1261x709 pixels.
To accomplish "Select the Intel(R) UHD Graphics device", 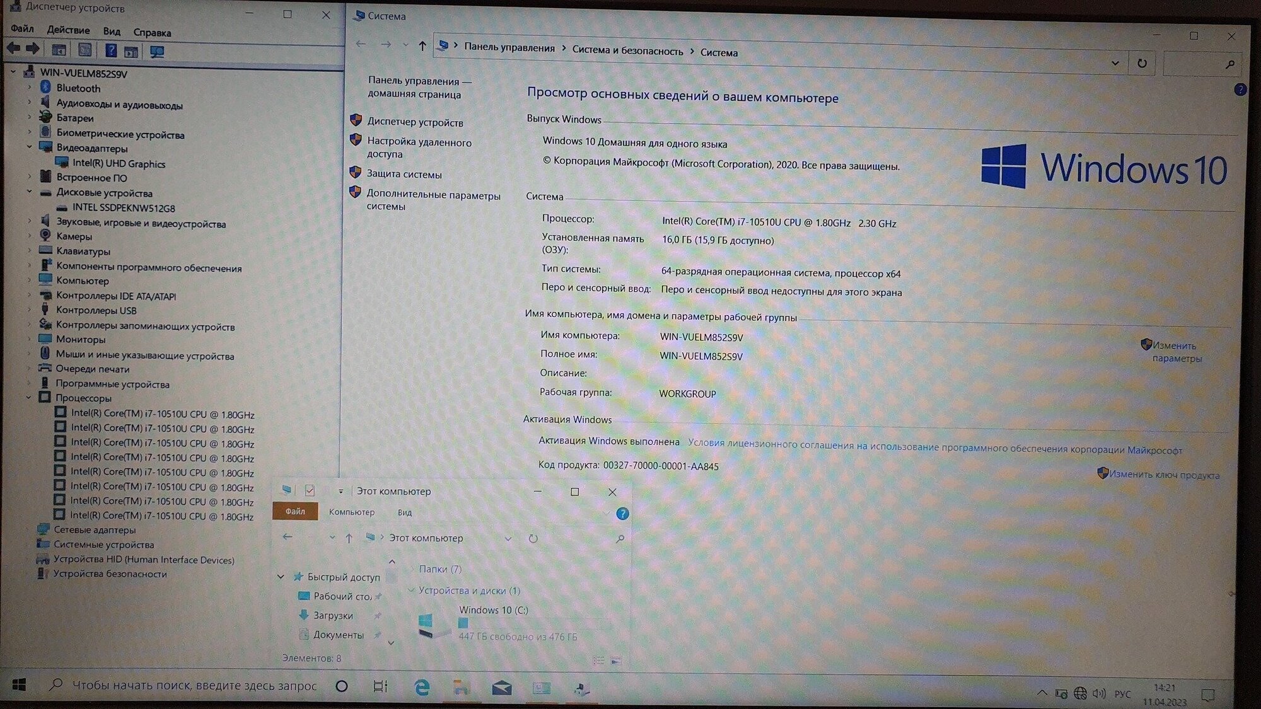I will tap(119, 163).
